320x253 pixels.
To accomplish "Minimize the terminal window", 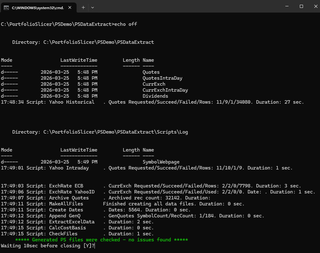I will click(x=287, y=6).
